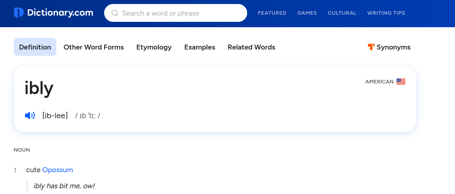Open the CULTURAL navigation menu
Image resolution: width=455 pixels, height=194 pixels.
342,13
